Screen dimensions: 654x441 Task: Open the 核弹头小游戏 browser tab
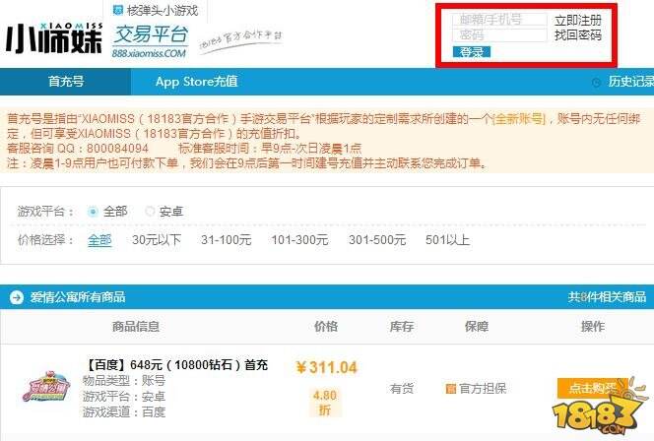(156, 11)
